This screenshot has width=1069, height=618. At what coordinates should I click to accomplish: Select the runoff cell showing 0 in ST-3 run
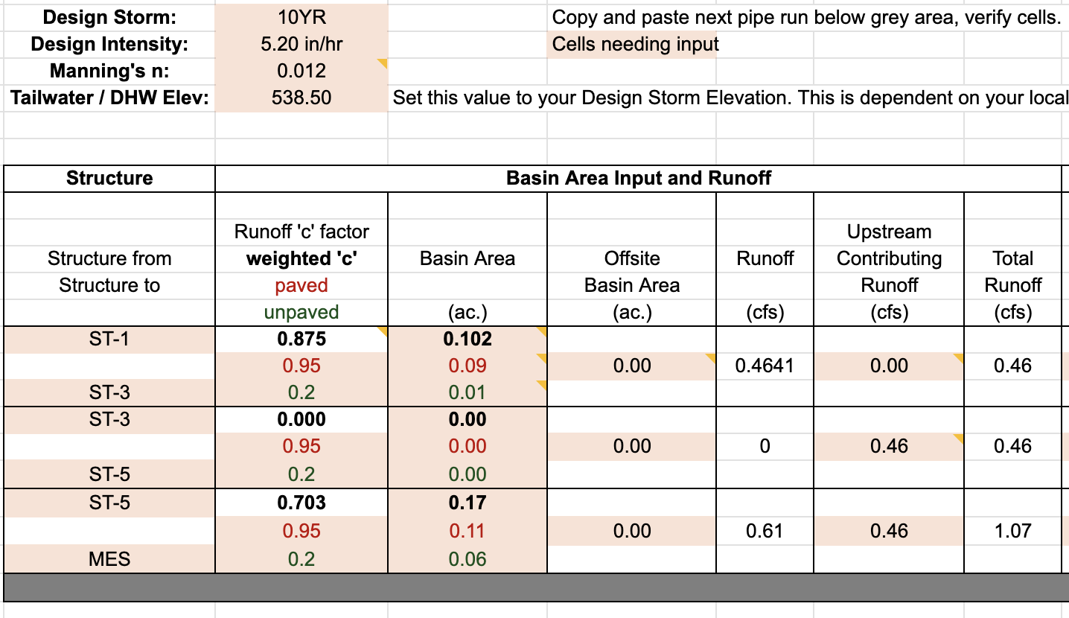765,446
